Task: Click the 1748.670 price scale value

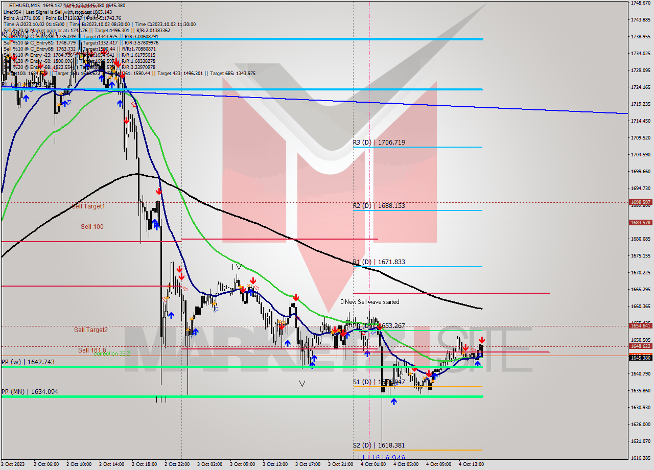Action: click(x=640, y=3)
